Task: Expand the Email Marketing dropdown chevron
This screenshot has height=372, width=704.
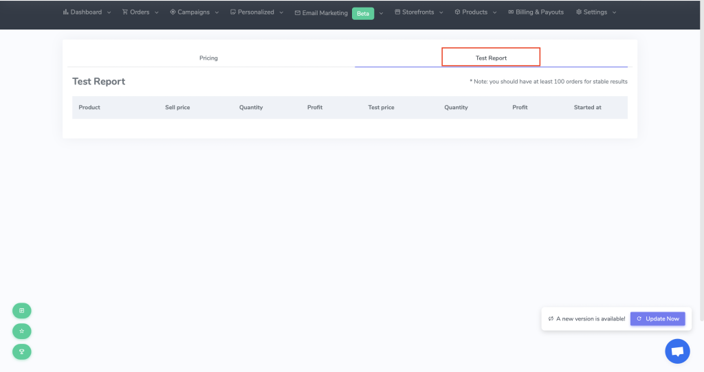Action: [381, 13]
